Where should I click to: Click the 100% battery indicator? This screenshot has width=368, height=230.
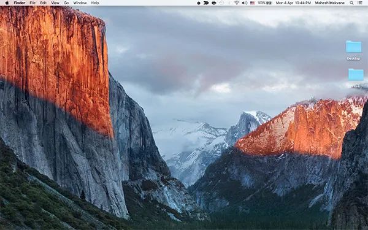[x=265, y=3]
